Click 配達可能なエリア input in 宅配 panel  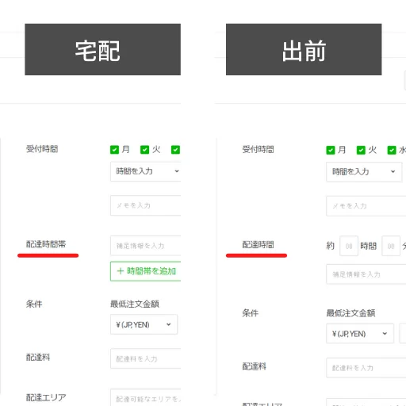click(x=146, y=398)
